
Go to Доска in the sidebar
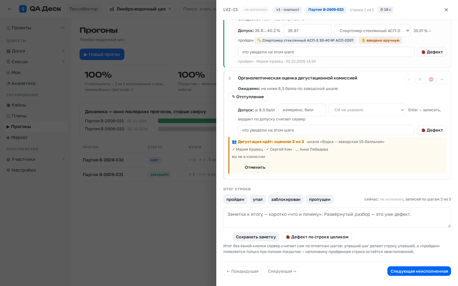(x=35, y=51)
